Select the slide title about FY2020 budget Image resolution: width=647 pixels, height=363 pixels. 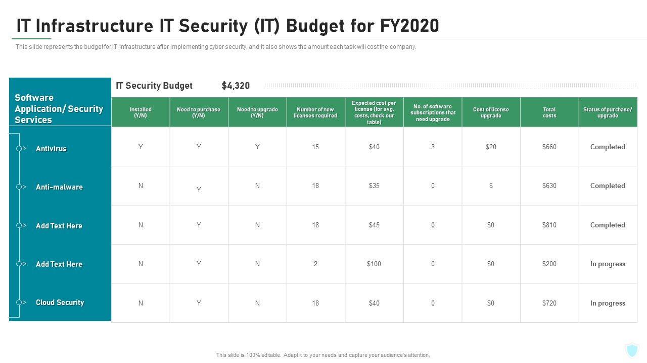(227, 25)
